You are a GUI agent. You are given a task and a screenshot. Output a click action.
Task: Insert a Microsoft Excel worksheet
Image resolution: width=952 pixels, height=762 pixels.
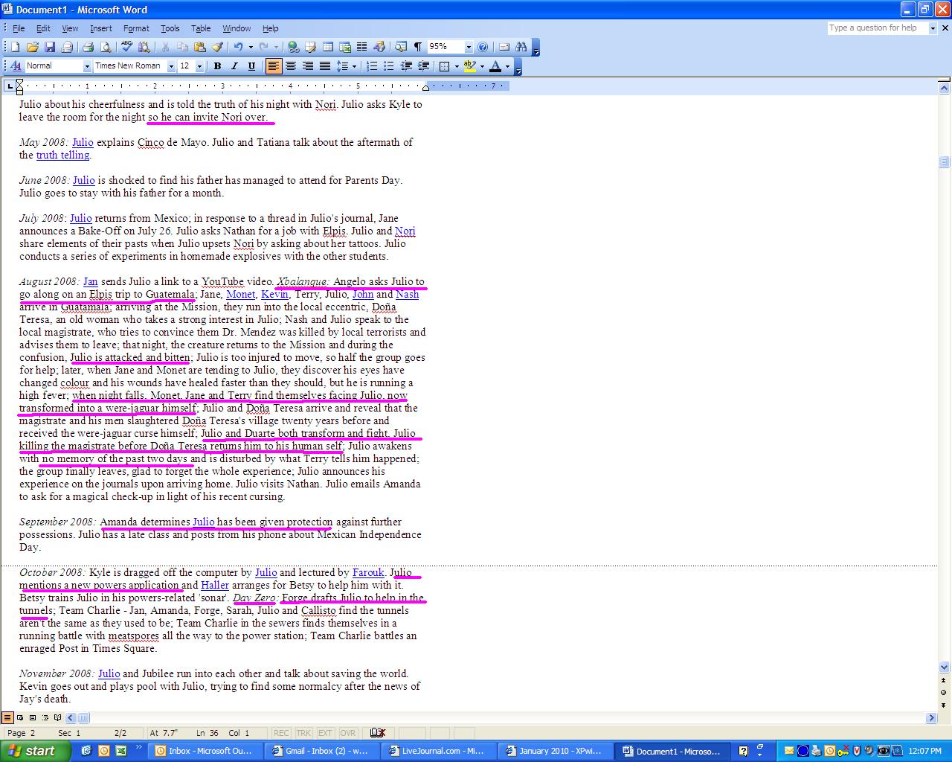coord(345,47)
